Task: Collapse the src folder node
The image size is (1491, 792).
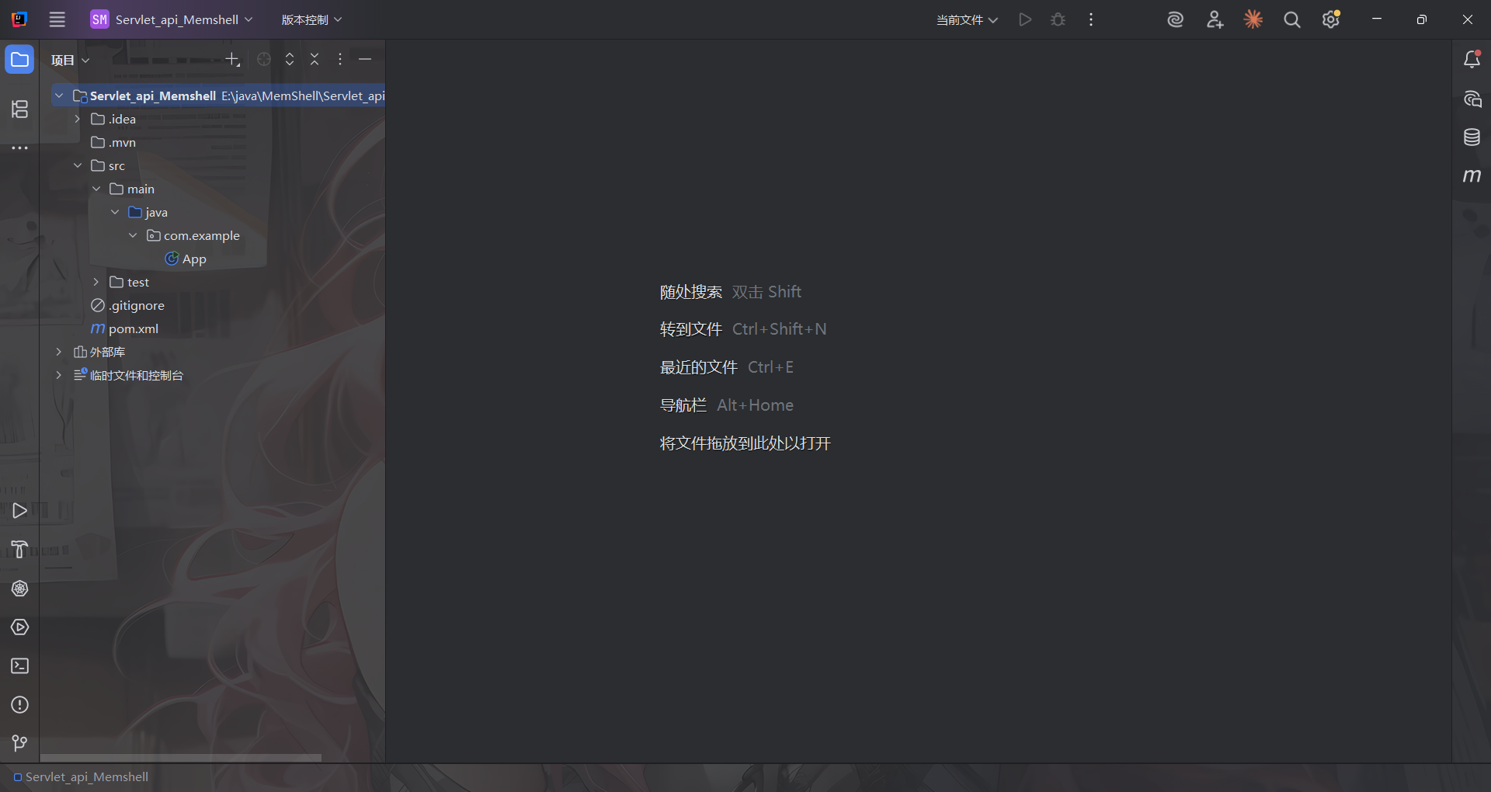Action: click(78, 166)
